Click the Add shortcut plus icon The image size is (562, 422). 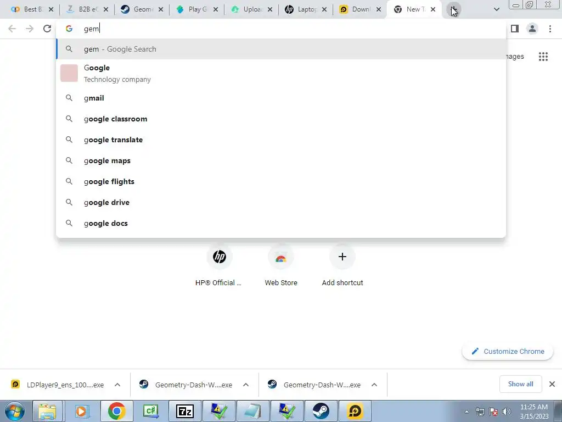(342, 257)
